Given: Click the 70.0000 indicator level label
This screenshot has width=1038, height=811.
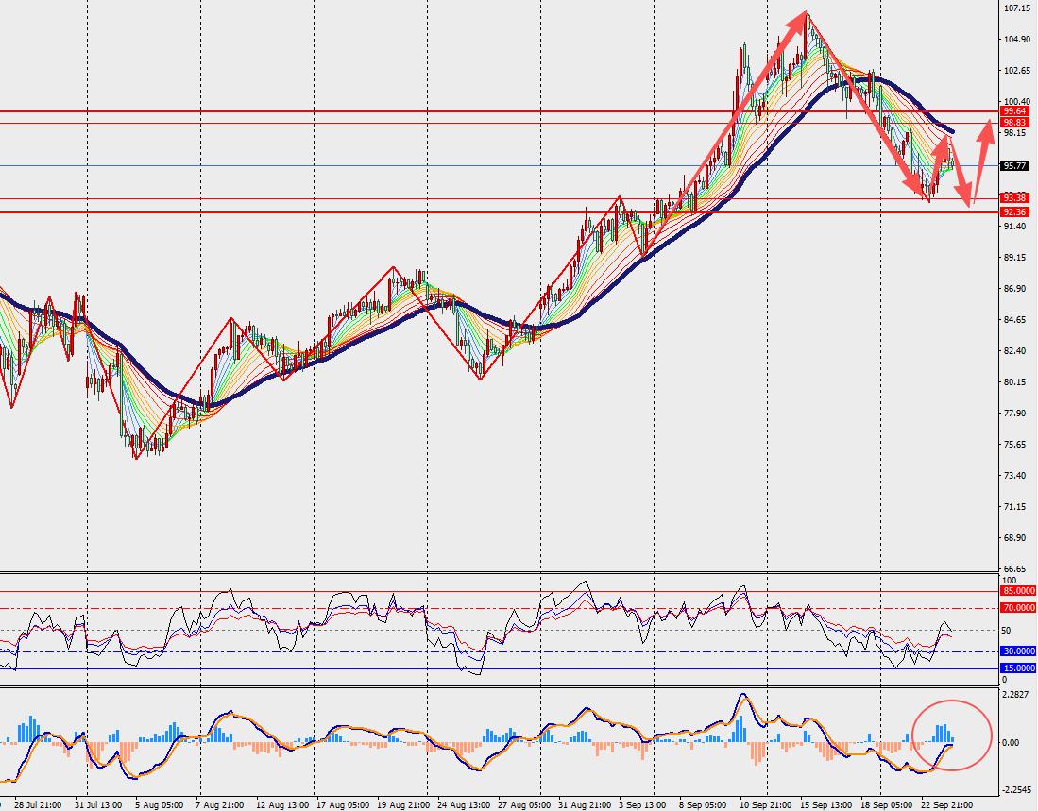Looking at the screenshot, I should point(1017,608).
